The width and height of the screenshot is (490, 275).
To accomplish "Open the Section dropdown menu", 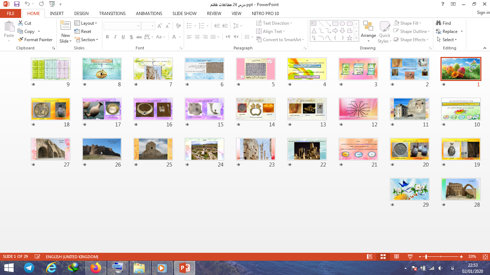I will (x=86, y=40).
